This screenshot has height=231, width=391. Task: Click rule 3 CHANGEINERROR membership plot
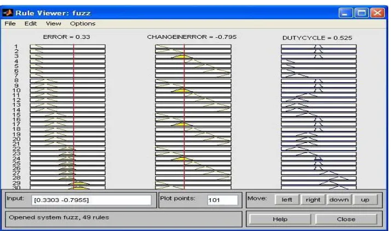point(193,56)
